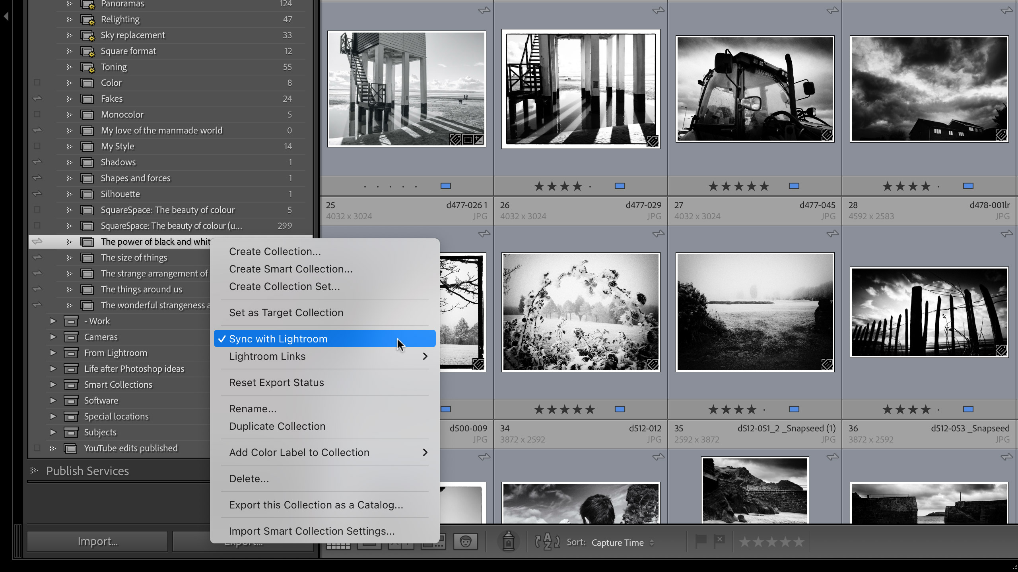Toggle the sync box for Color collection
Viewport: 1018px width, 572px height.
(37, 83)
